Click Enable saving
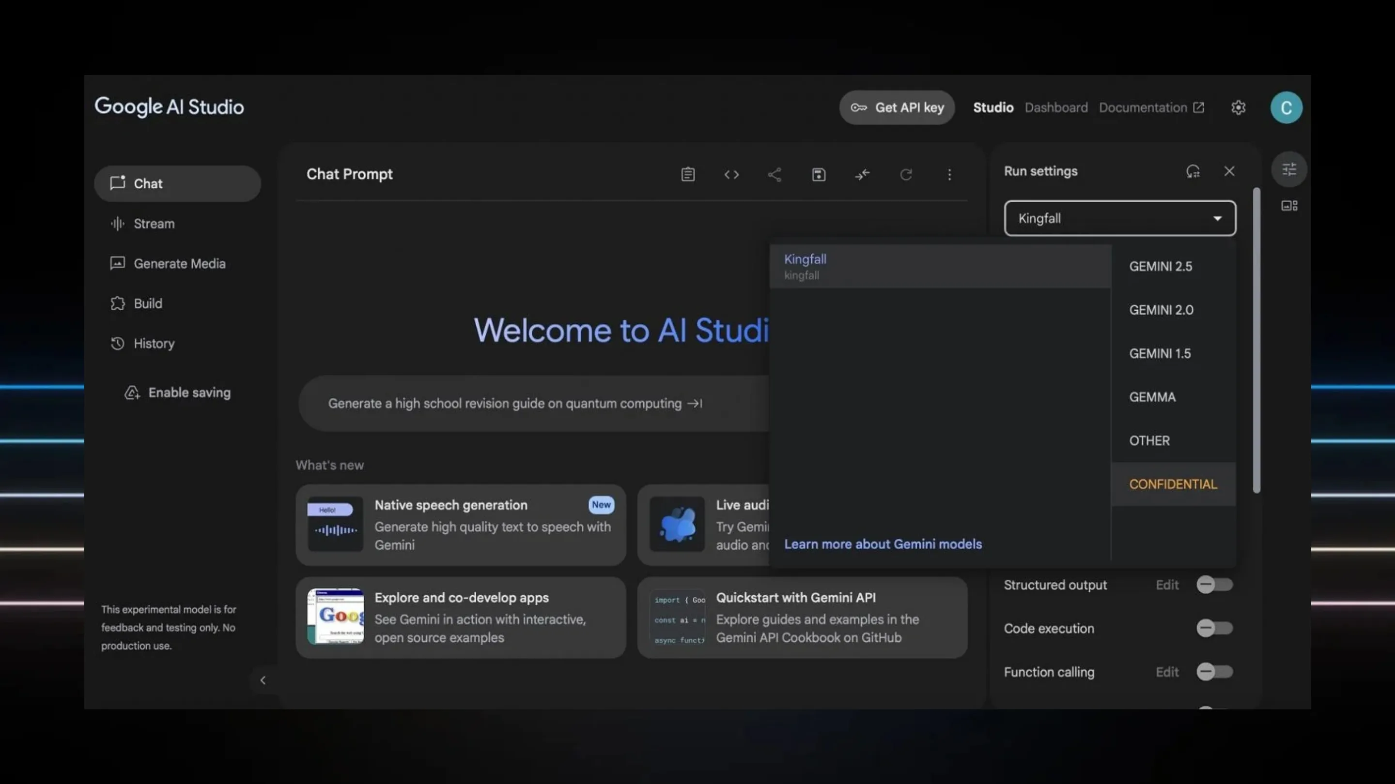 [178, 392]
